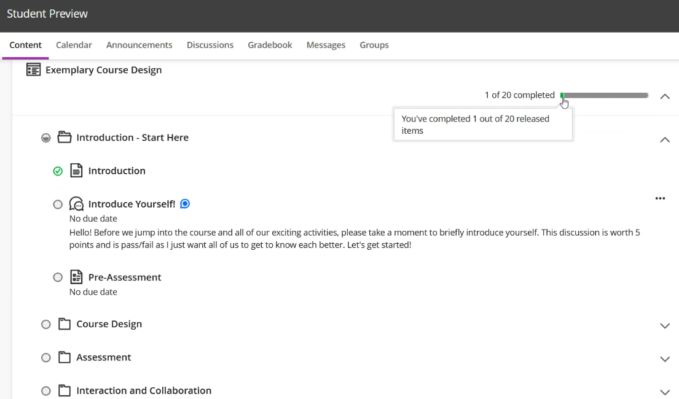
Task: Toggle the green completed checkmark for Introduction
Action: point(58,171)
